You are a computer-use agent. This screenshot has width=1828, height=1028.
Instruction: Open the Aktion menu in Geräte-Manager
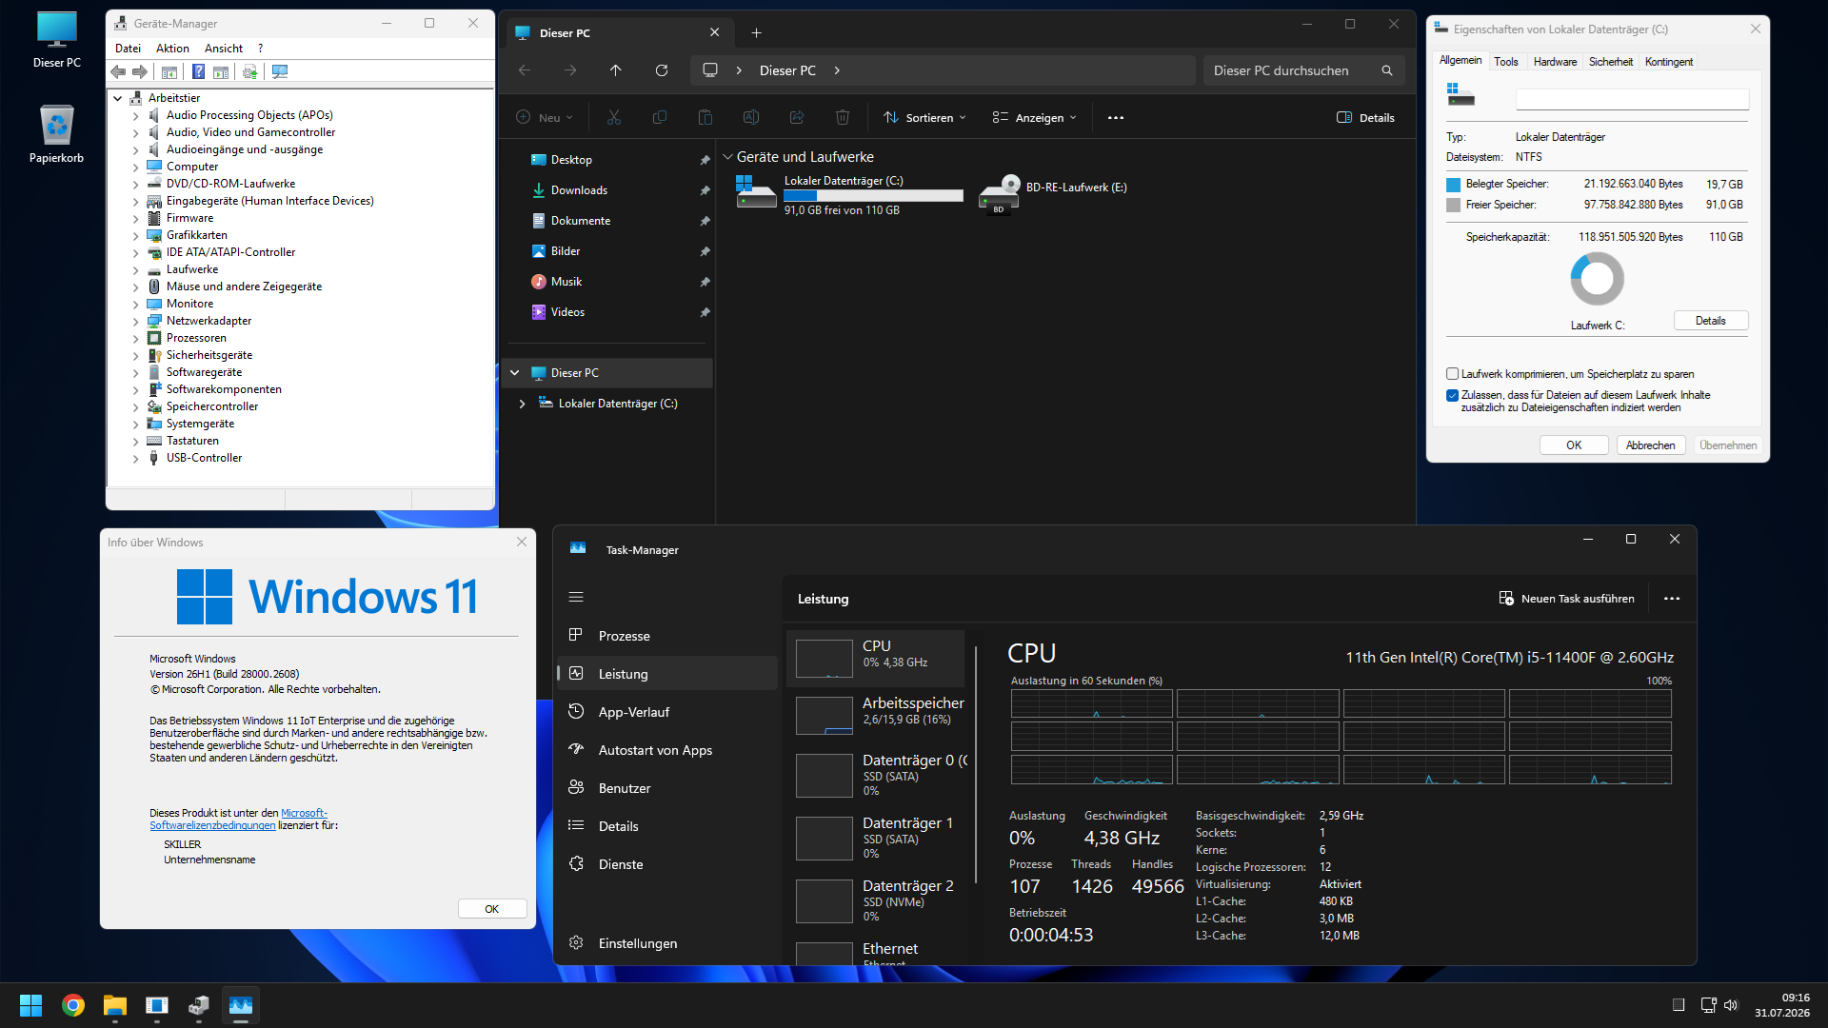coord(172,49)
